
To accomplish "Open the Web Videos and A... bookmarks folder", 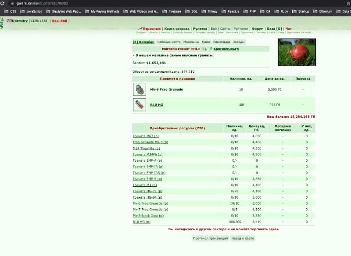I will 141,11.
